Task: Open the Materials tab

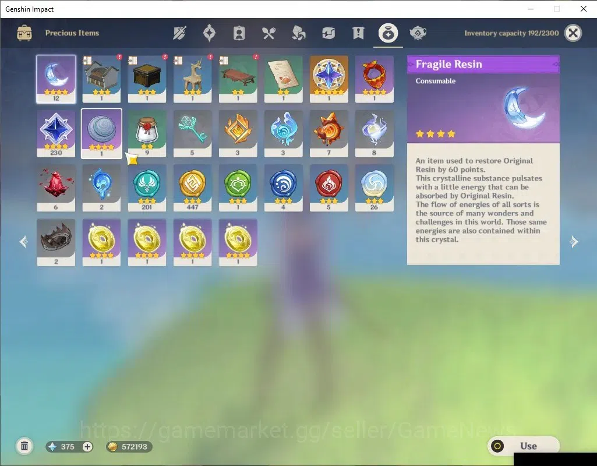Action: point(298,33)
